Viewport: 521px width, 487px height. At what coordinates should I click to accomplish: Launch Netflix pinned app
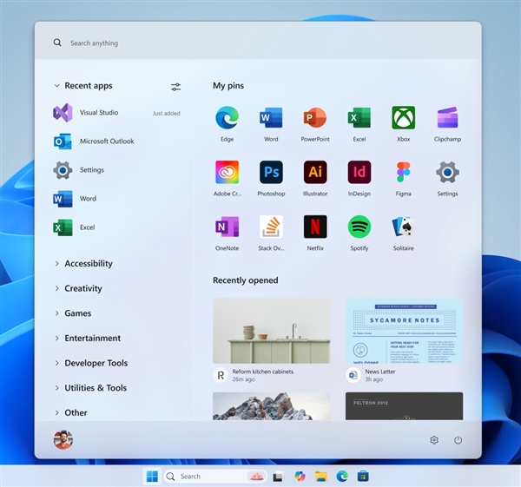point(315,227)
